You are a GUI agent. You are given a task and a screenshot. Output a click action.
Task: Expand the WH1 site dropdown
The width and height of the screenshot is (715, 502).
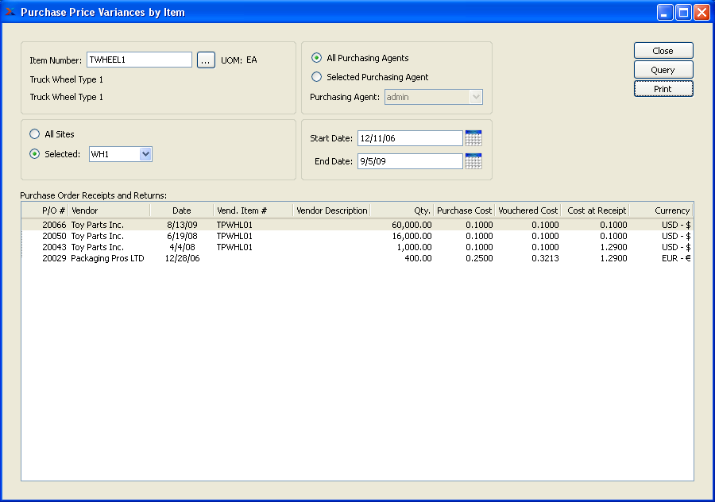(145, 154)
